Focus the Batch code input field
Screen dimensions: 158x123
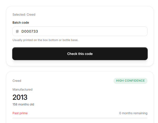(80, 31)
